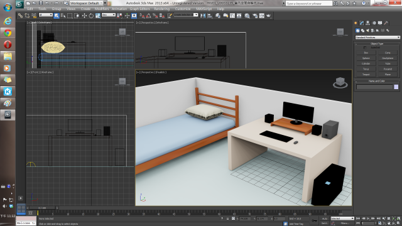Click the object color swatch
This screenshot has height=226, width=402.
[396, 87]
